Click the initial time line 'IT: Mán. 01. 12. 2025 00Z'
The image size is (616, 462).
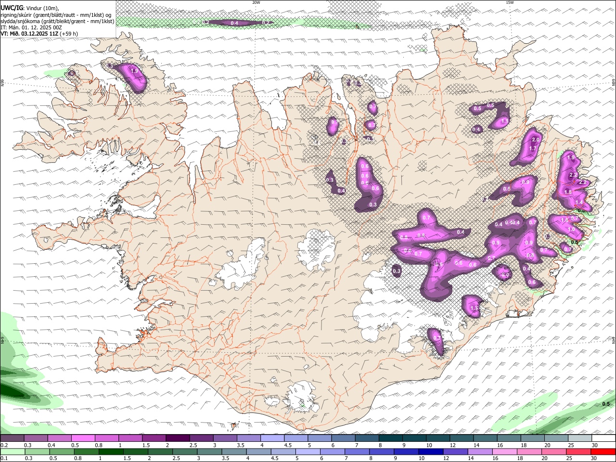31,27
